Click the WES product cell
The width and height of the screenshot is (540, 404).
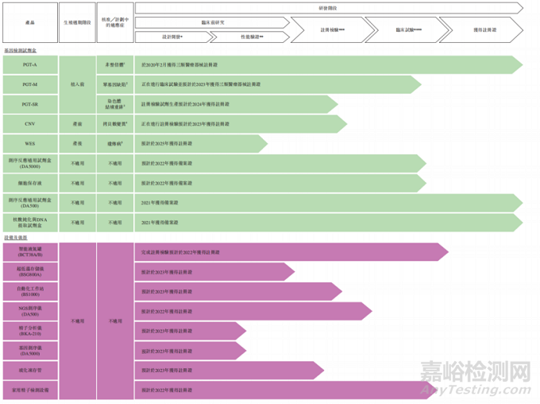click(x=30, y=144)
